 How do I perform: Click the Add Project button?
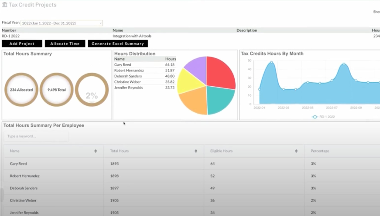(22, 44)
